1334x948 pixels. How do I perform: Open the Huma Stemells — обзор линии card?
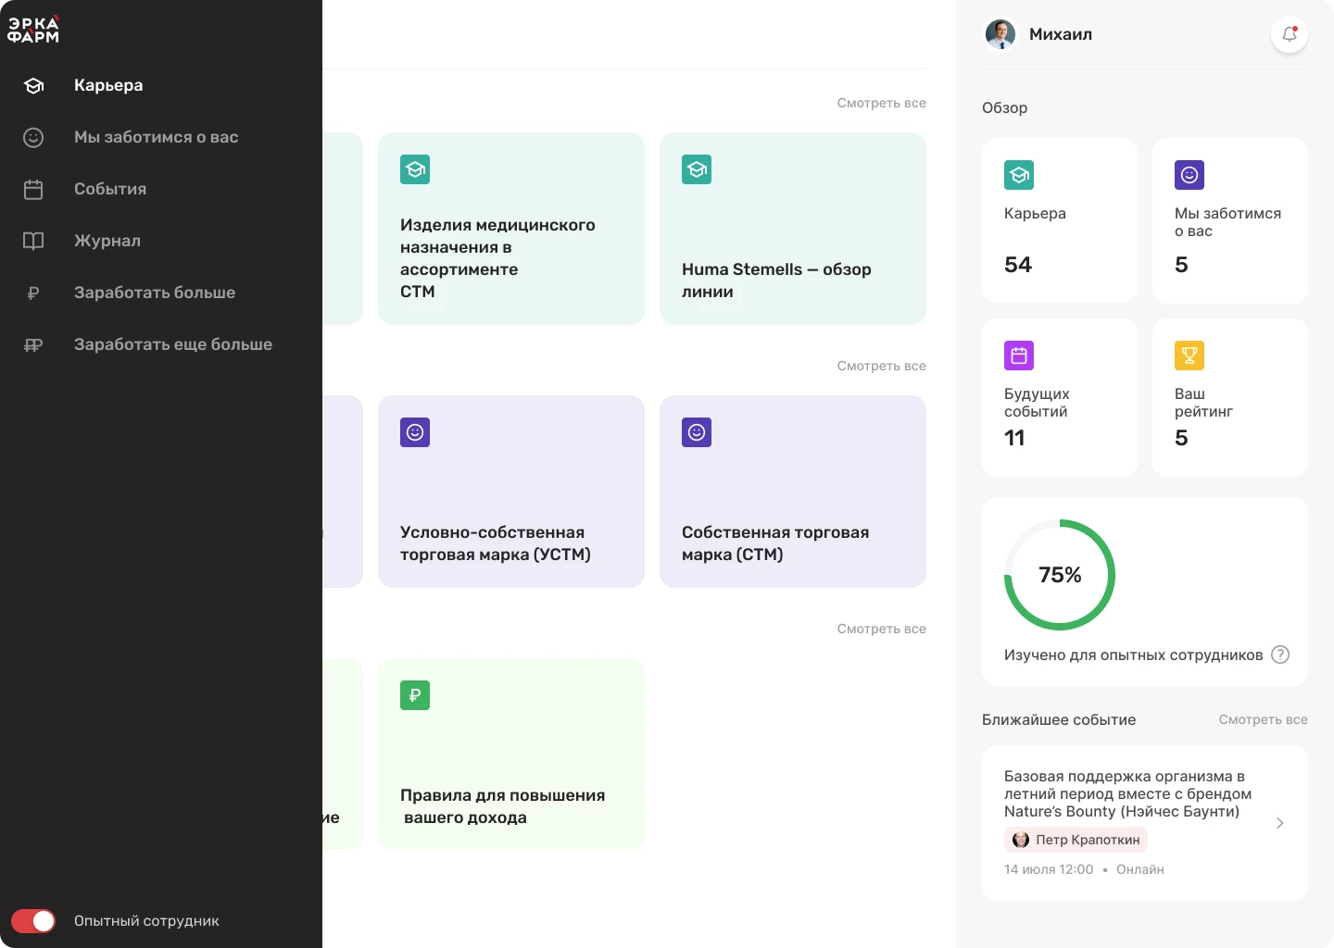[793, 229]
